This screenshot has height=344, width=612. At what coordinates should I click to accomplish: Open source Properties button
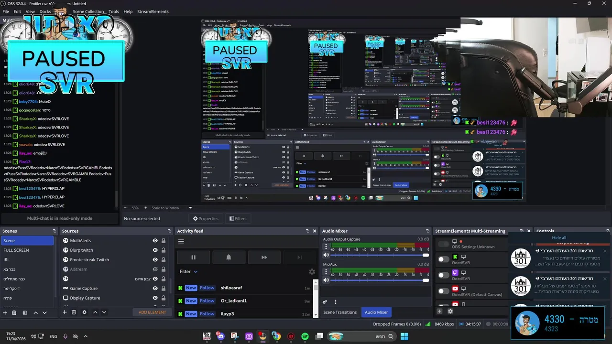[x=206, y=219]
